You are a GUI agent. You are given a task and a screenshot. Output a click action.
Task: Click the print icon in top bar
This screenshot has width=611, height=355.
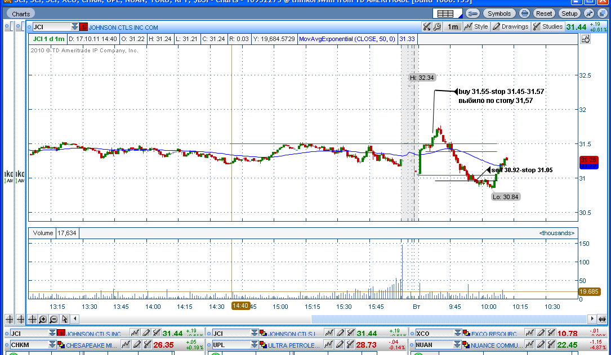pos(524,14)
